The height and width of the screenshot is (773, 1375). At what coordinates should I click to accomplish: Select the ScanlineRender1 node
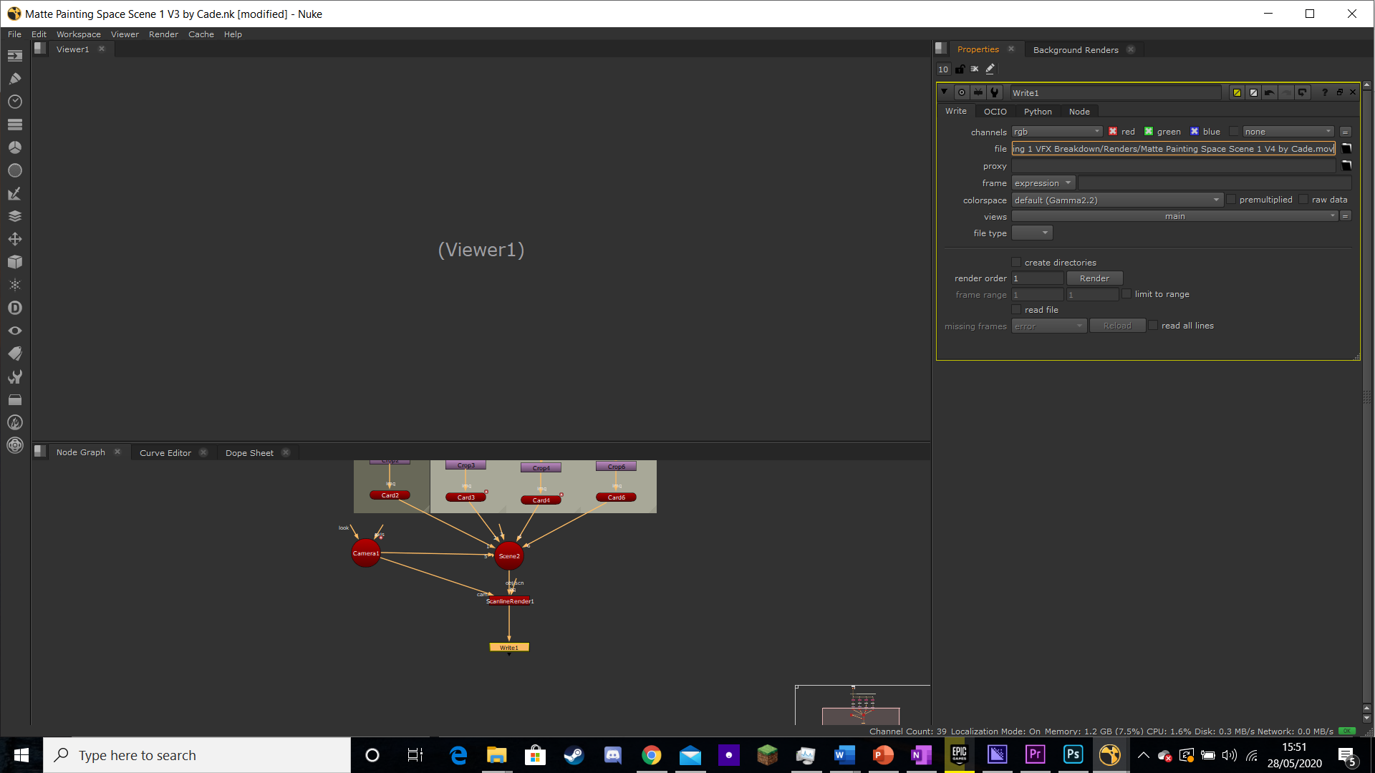coord(510,601)
